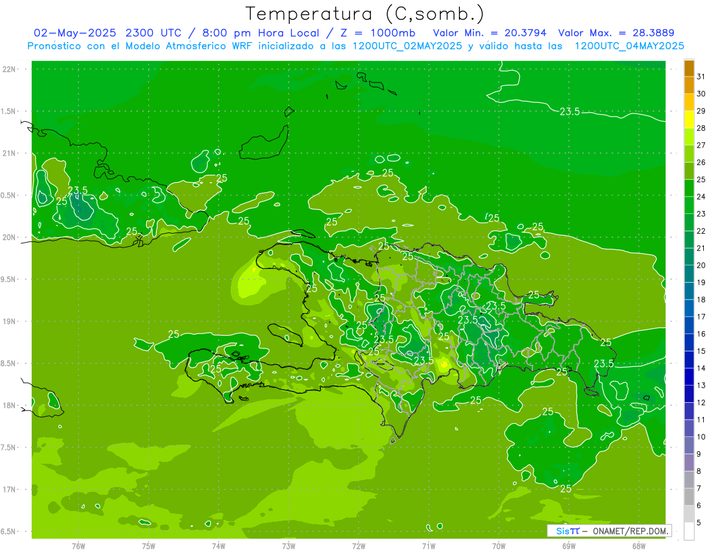Click the 1200UTC_04MAY2025 valid-until text
Screen dimensions: 717x554
629,46
